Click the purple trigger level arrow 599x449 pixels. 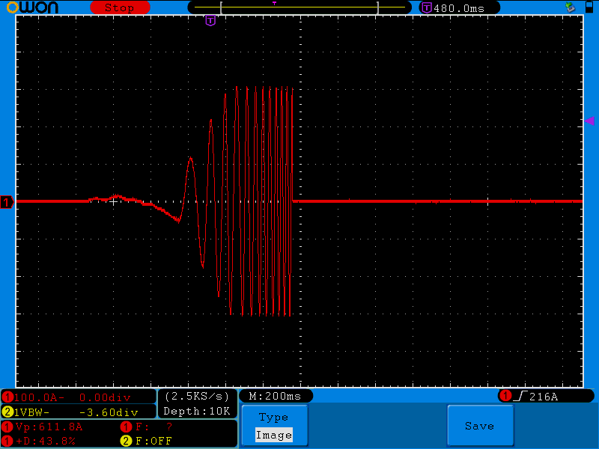pos(589,120)
